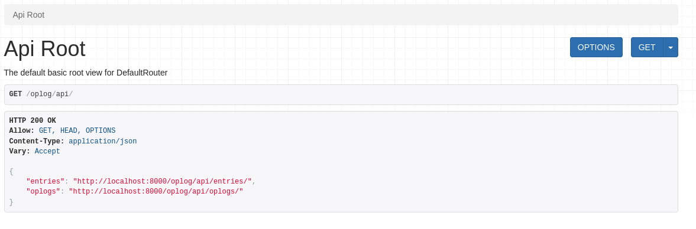696x229 pixels.
Task: Click the HTTP 200 OK status line
Action: click(33, 120)
